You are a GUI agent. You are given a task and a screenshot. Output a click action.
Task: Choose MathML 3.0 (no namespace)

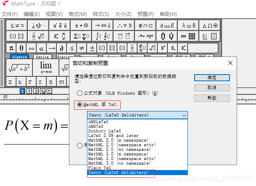(x=137, y=163)
